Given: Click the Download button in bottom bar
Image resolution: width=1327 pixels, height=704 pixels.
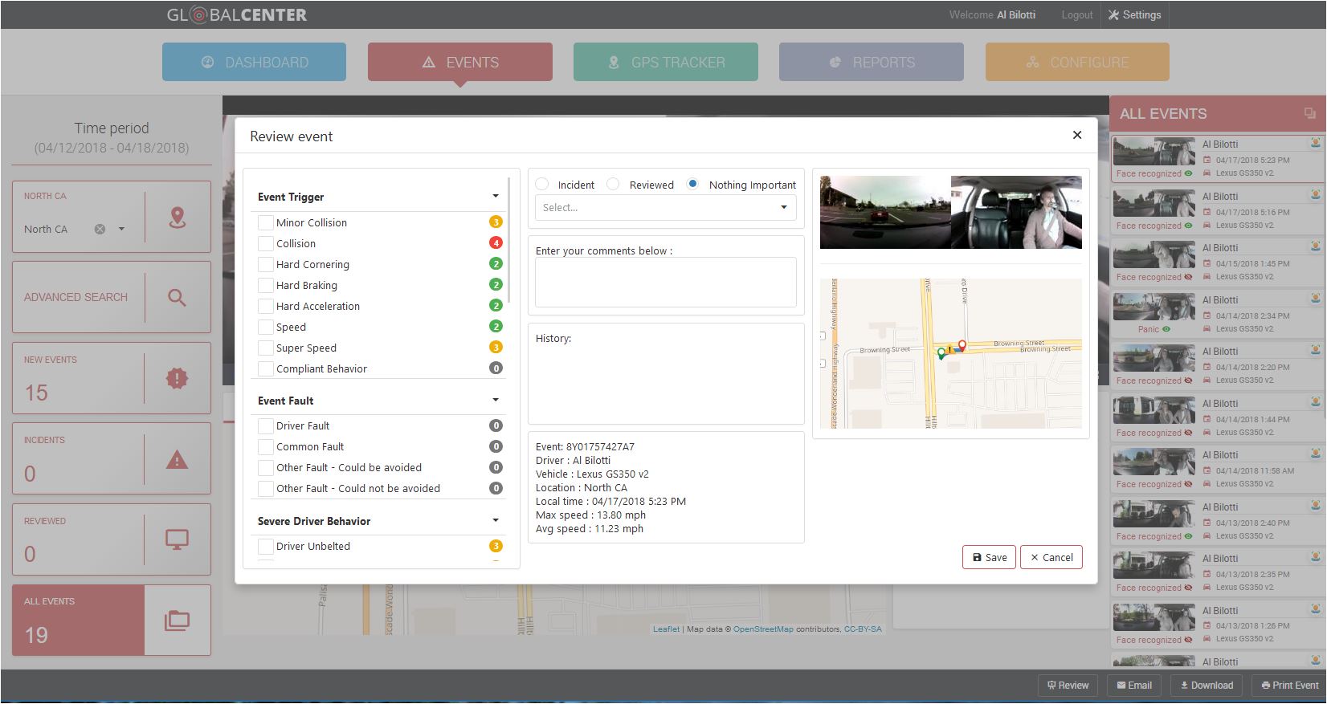Looking at the screenshot, I should point(1207,685).
